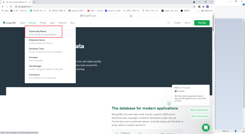The image size is (245, 134).
Task: Open the Docs navigation item
Action: point(72,22)
